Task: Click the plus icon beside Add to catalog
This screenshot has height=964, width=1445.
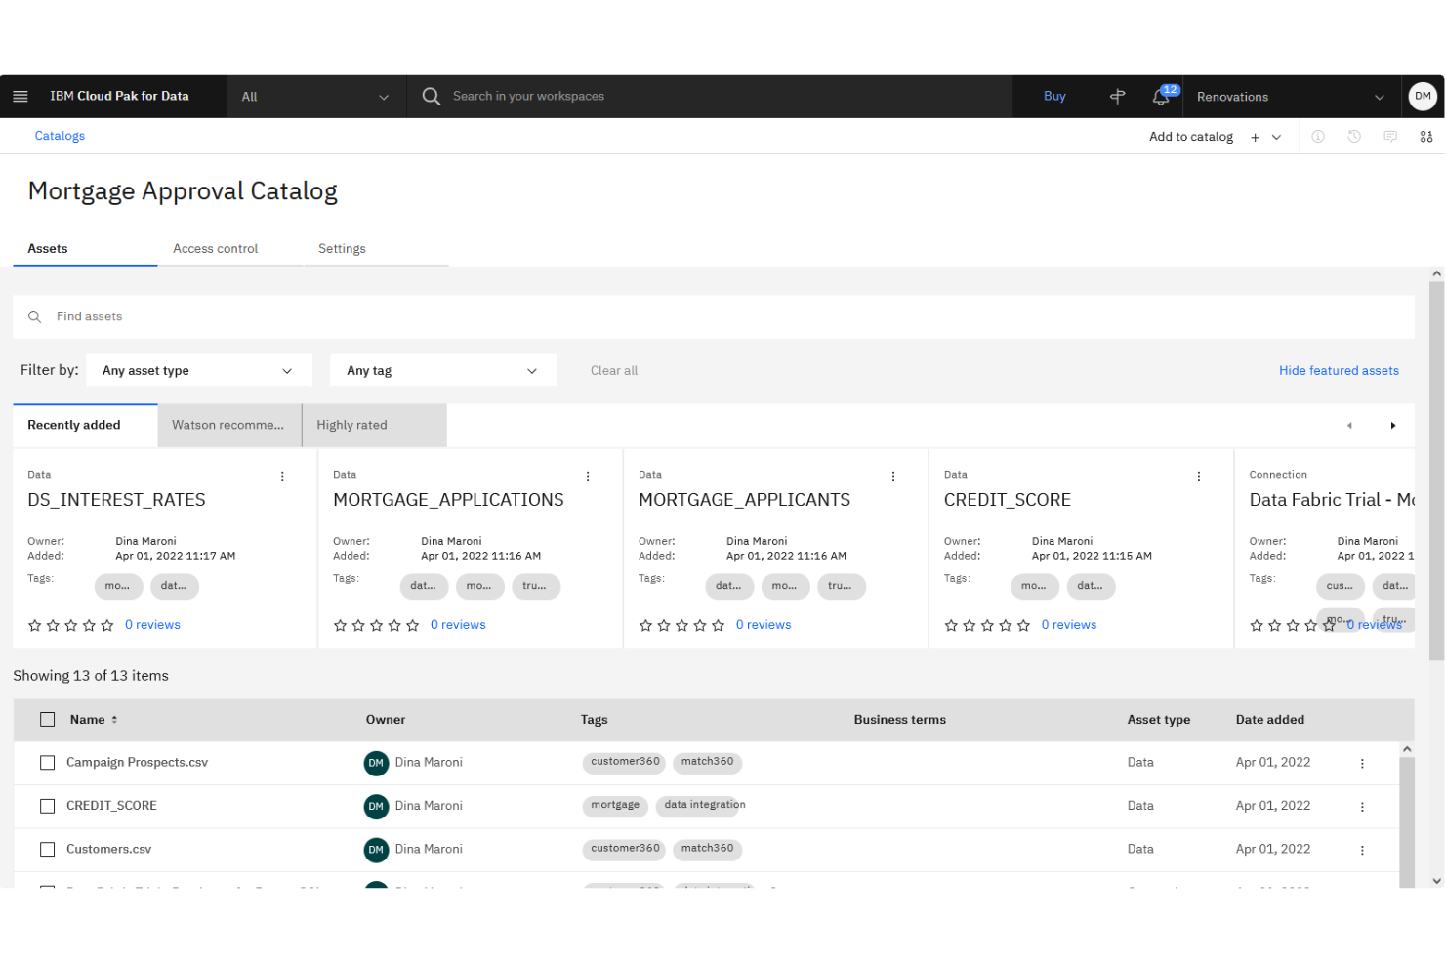Action: pyautogui.click(x=1255, y=138)
